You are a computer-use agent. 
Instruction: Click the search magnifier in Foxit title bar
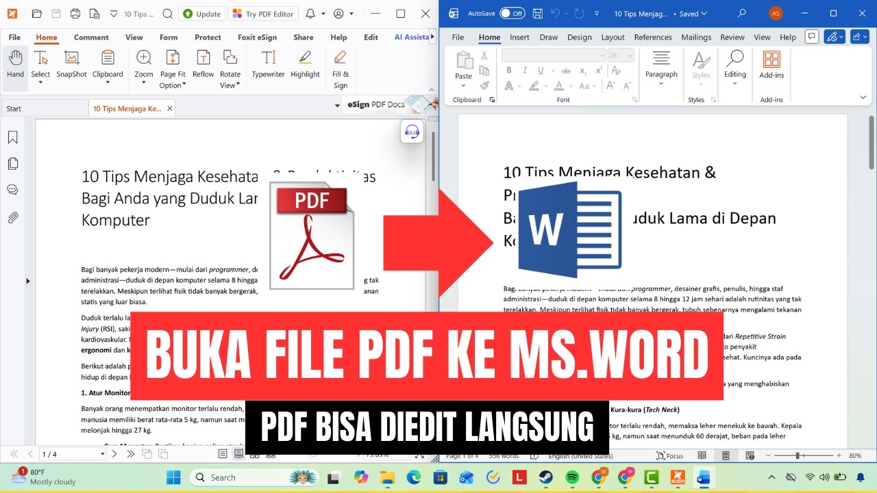click(x=168, y=14)
